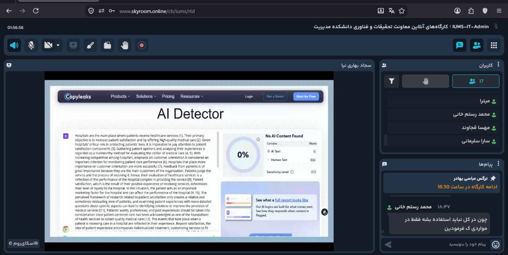The width and height of the screenshot is (508, 255).
Task: Click the Get a Demo button
Action: pos(275,96)
